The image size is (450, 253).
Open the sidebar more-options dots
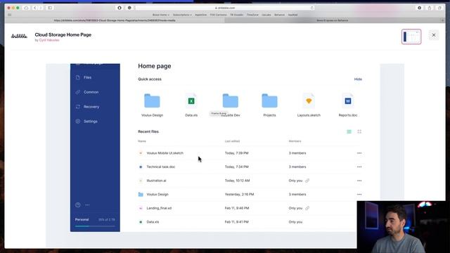(x=87, y=205)
